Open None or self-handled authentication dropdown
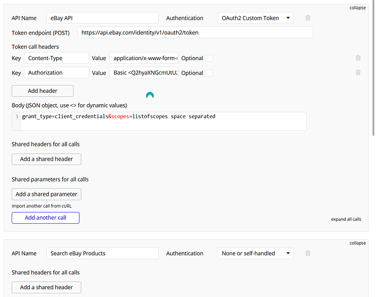 click(x=255, y=254)
